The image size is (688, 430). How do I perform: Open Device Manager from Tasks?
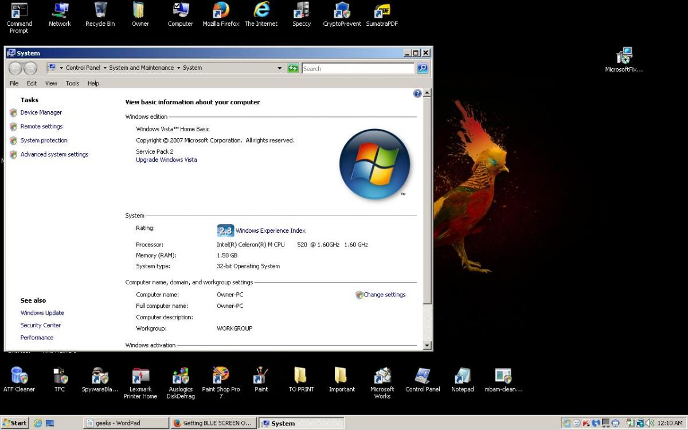41,112
